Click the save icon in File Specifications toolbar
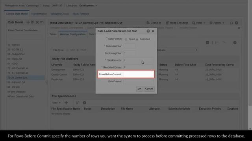252x141 pixels. tap(78, 103)
